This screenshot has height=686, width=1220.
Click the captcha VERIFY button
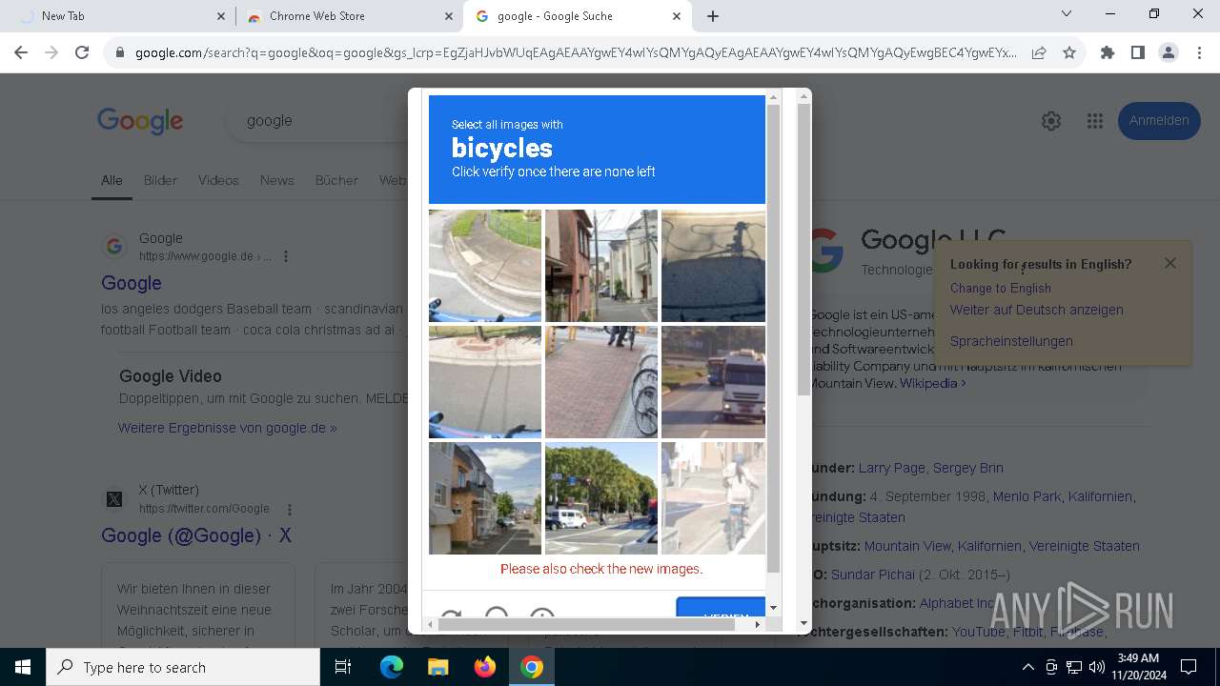pos(722,607)
